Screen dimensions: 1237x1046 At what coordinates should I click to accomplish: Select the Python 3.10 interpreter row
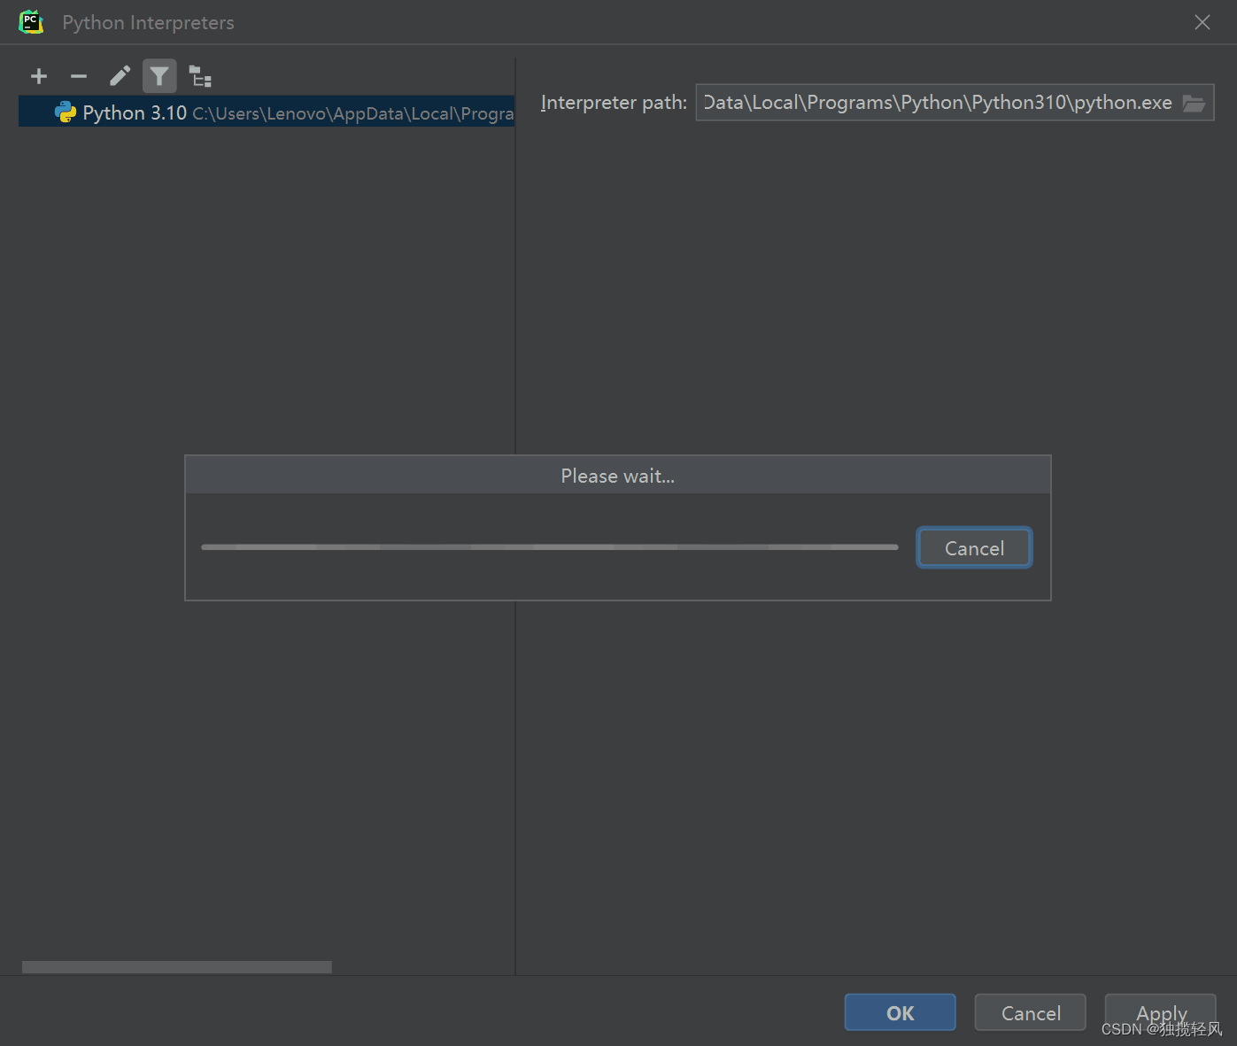267,112
